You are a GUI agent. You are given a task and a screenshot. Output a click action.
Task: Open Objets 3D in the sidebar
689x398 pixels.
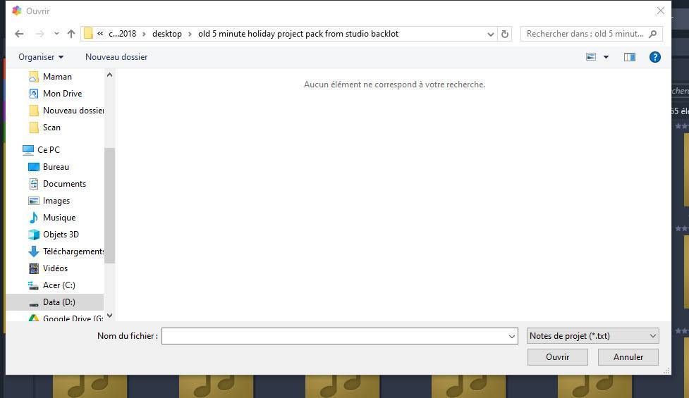coord(61,235)
